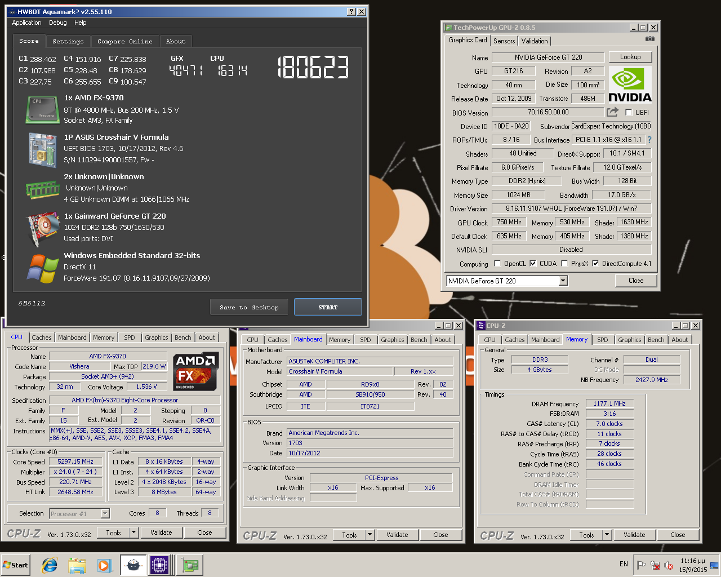Click the START benchmark button

coord(328,307)
